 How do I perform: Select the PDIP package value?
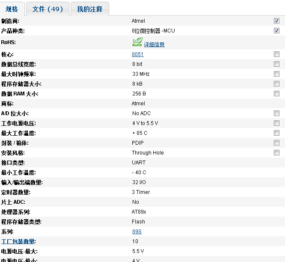coord(138,143)
